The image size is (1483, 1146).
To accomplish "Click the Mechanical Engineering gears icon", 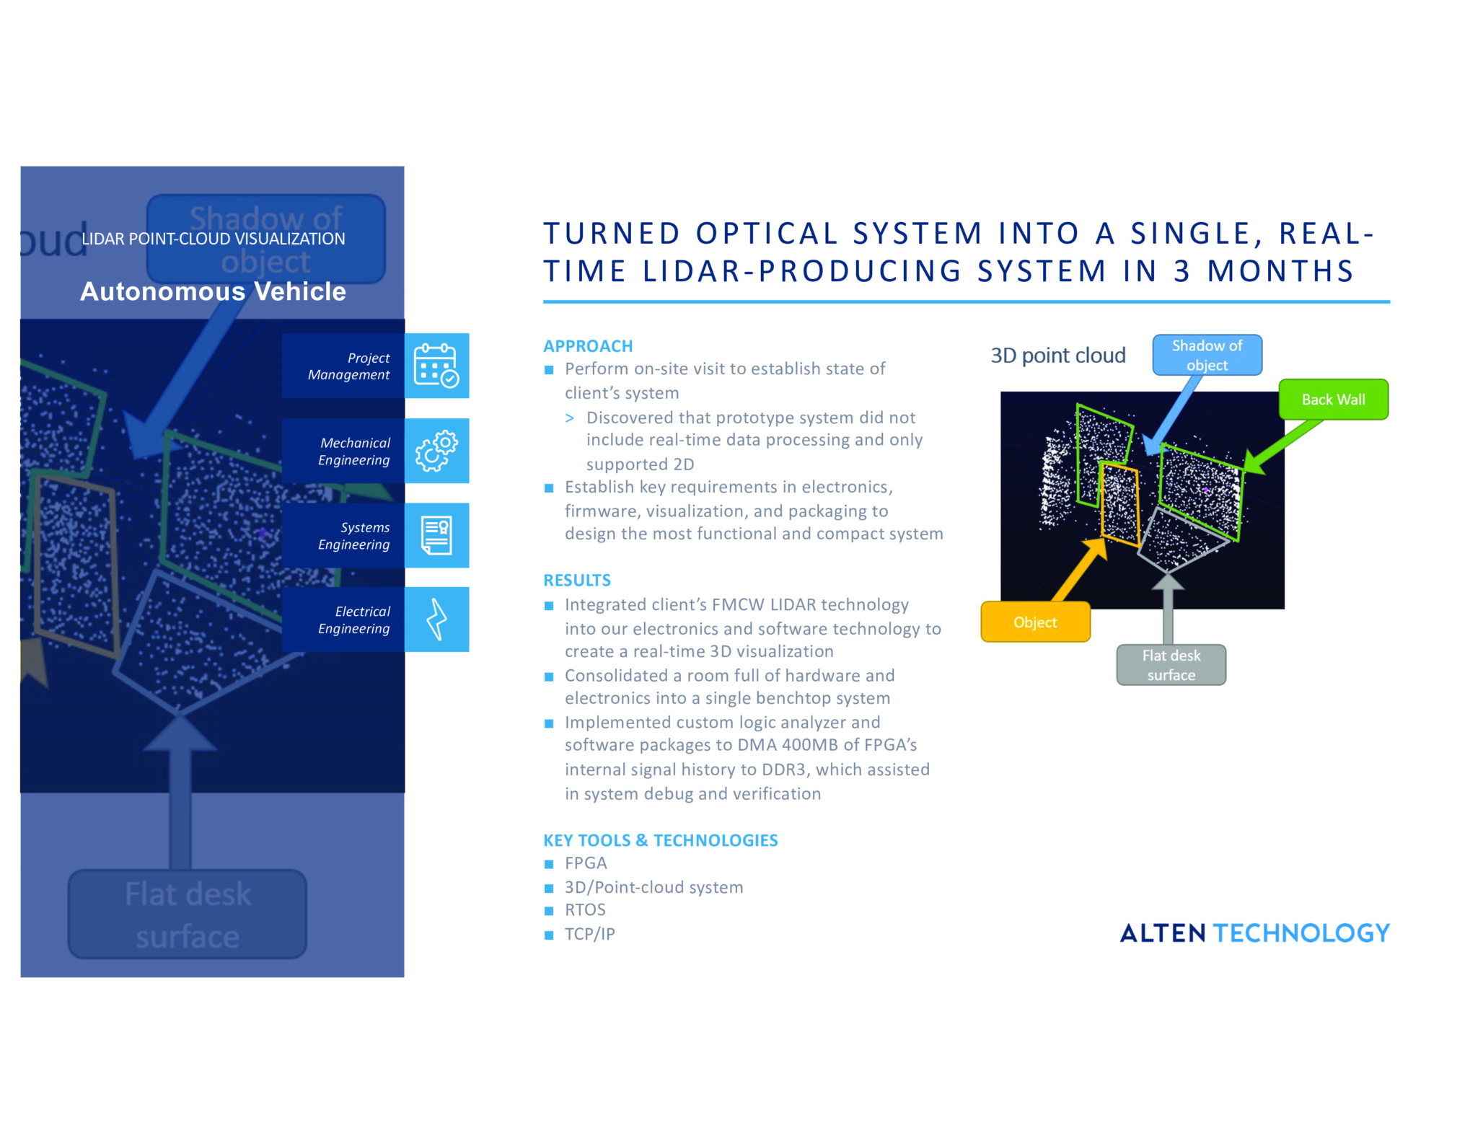I will point(436,451).
